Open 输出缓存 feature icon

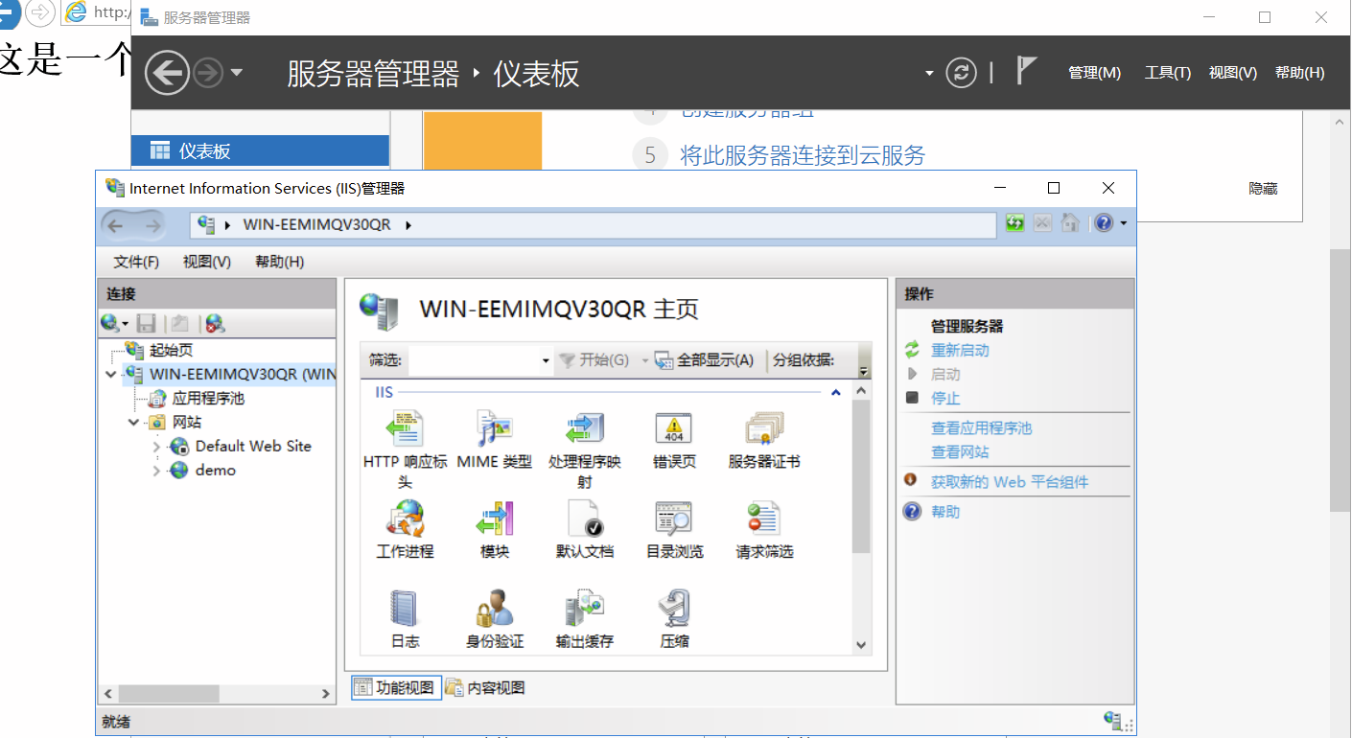[x=584, y=609]
